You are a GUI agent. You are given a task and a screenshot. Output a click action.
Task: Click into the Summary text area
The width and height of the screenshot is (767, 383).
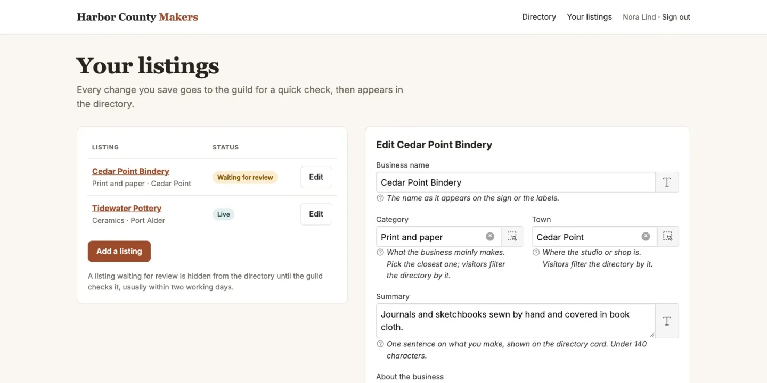pos(516,321)
